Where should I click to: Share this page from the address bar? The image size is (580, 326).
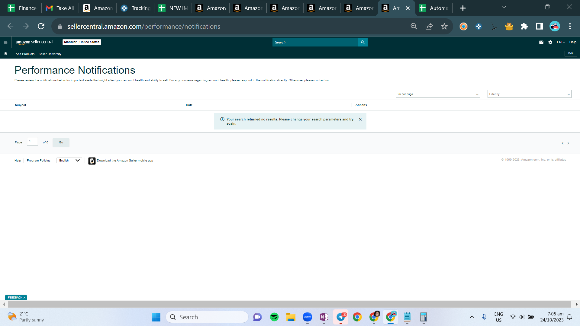(429, 26)
